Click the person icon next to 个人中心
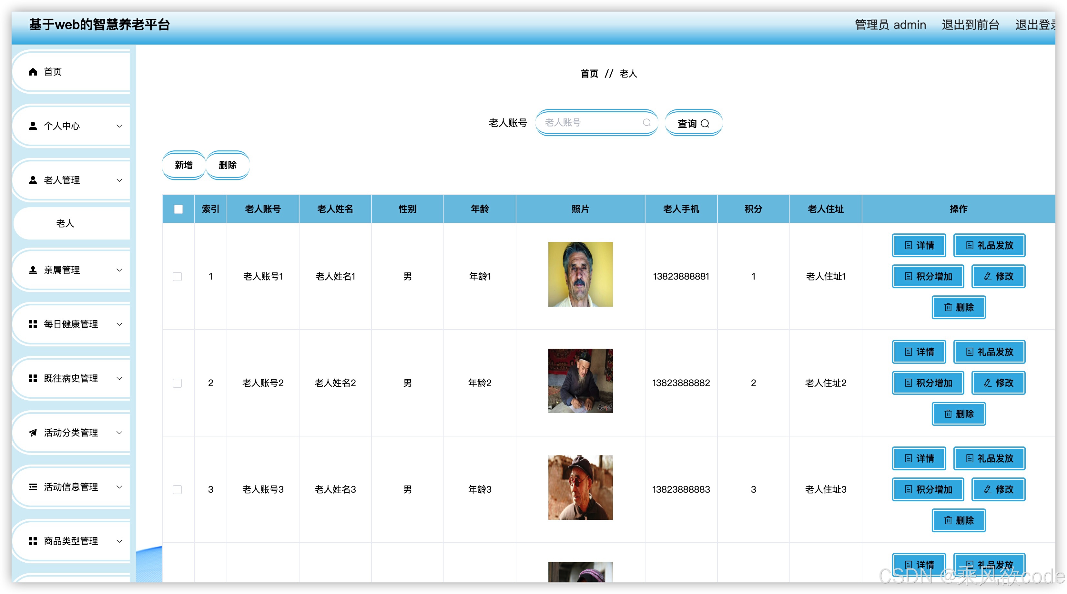1067x594 pixels. [33, 126]
